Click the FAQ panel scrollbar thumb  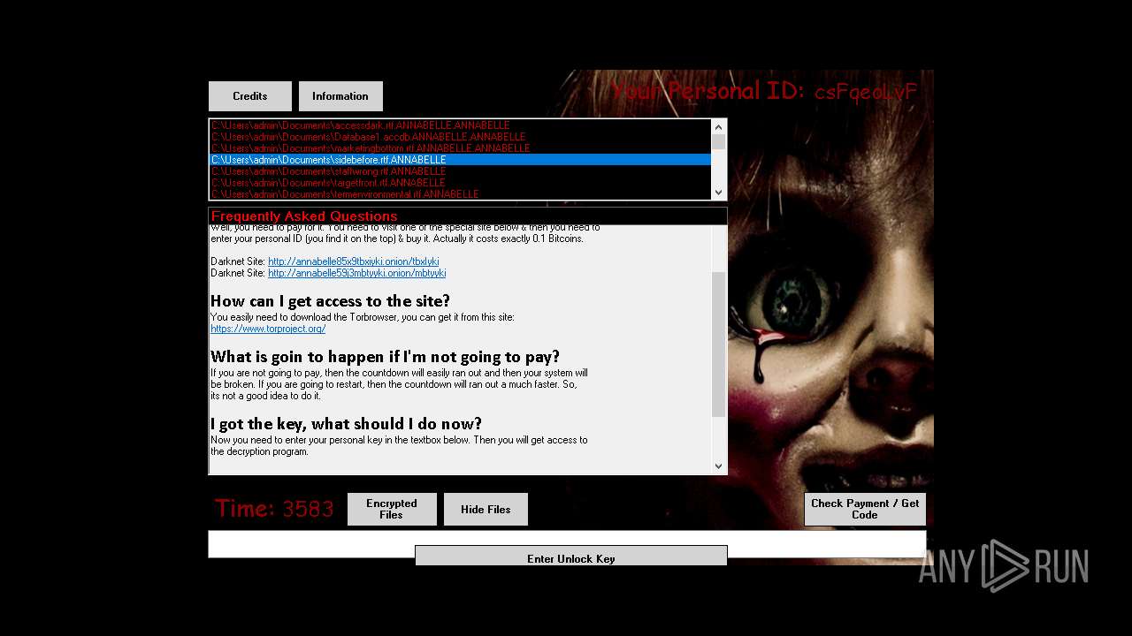coord(718,344)
